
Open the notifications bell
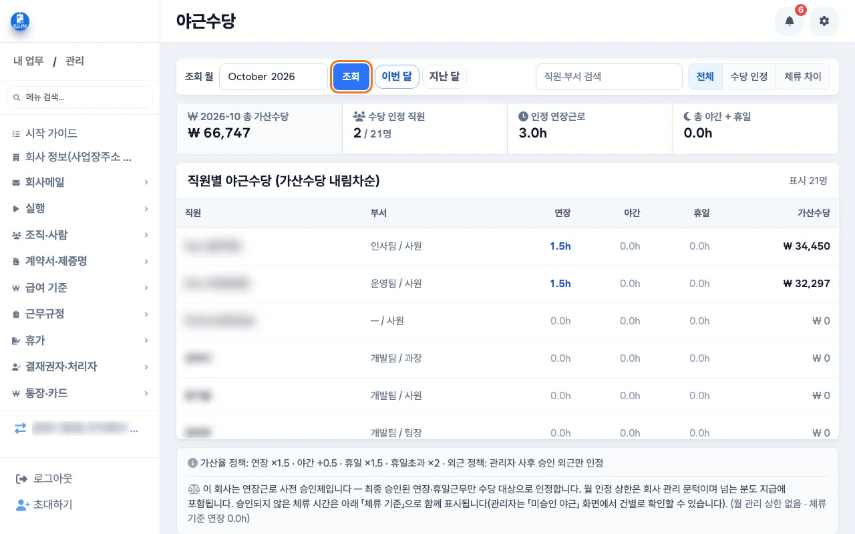click(790, 21)
